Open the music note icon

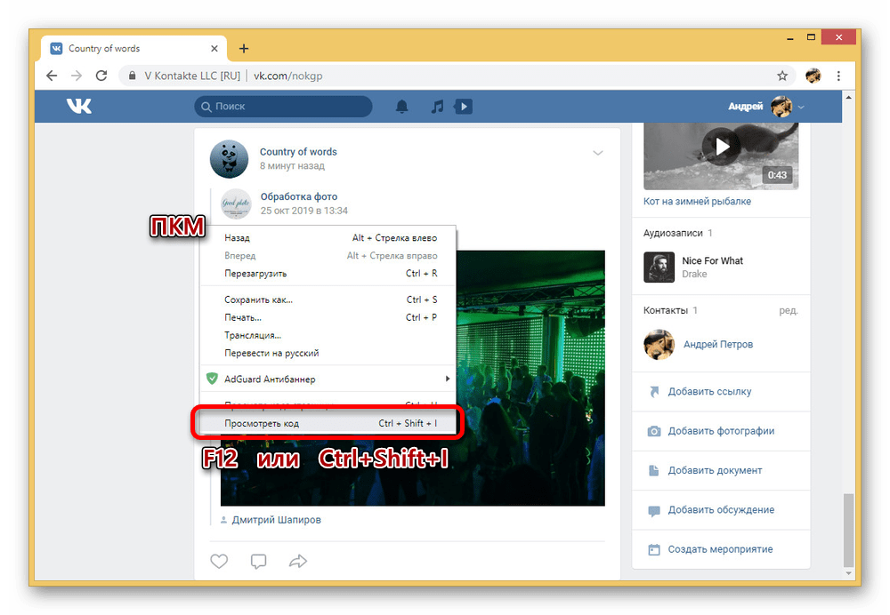point(436,107)
